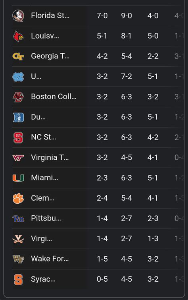The width and height of the screenshot is (188, 300).
Task: Tap the Virginia Cavaliers sabres logo
Action: tap(18, 239)
